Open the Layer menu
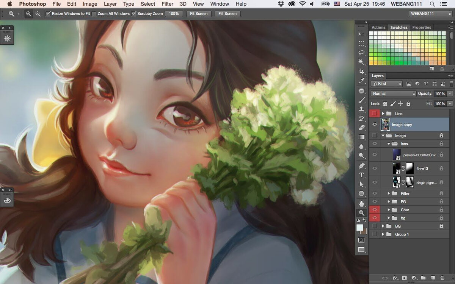This screenshot has width=455, height=284. click(x=110, y=4)
